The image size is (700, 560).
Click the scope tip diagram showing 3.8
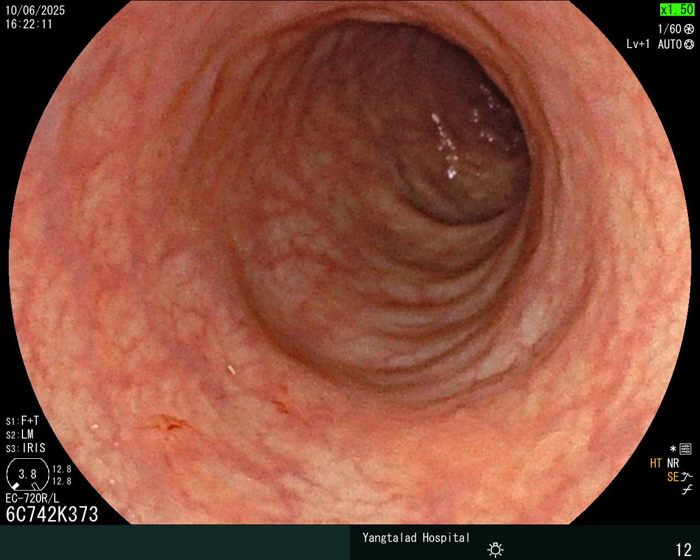pyautogui.click(x=27, y=474)
